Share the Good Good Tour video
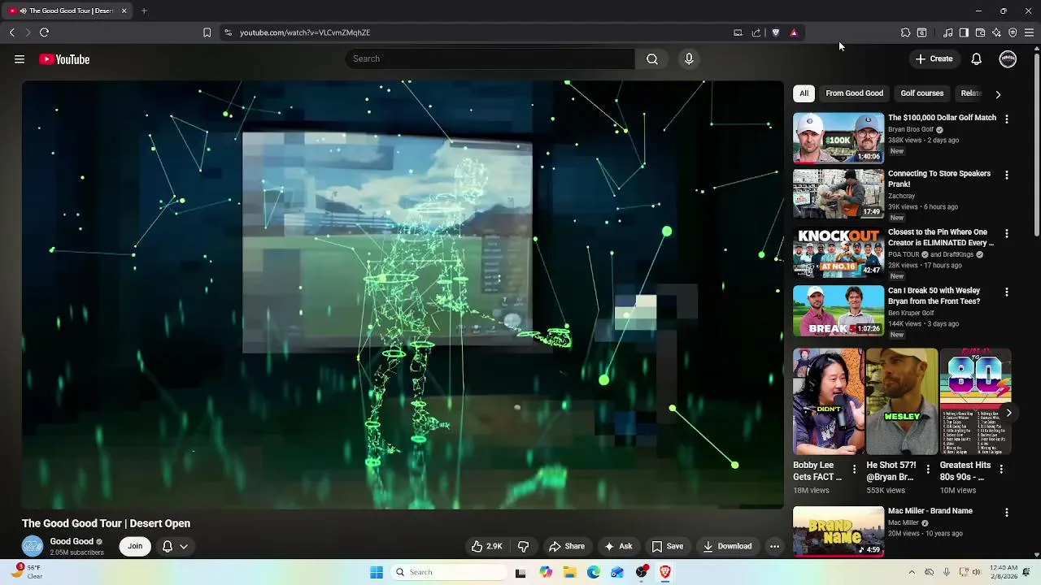Image resolution: width=1041 pixels, height=585 pixels. (x=567, y=546)
